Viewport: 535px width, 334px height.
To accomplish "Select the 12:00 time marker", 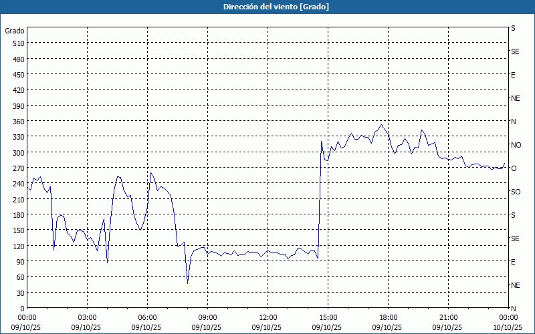I will pos(267,317).
